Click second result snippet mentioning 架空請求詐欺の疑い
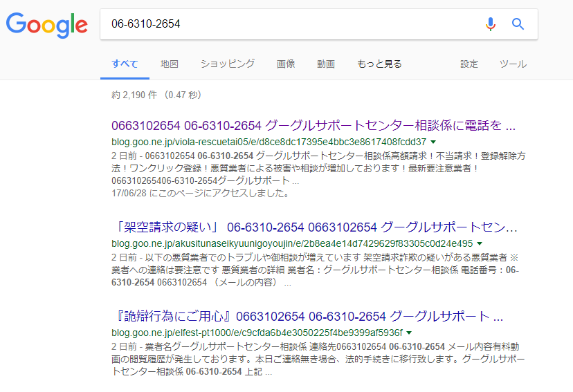 [x=316, y=270]
